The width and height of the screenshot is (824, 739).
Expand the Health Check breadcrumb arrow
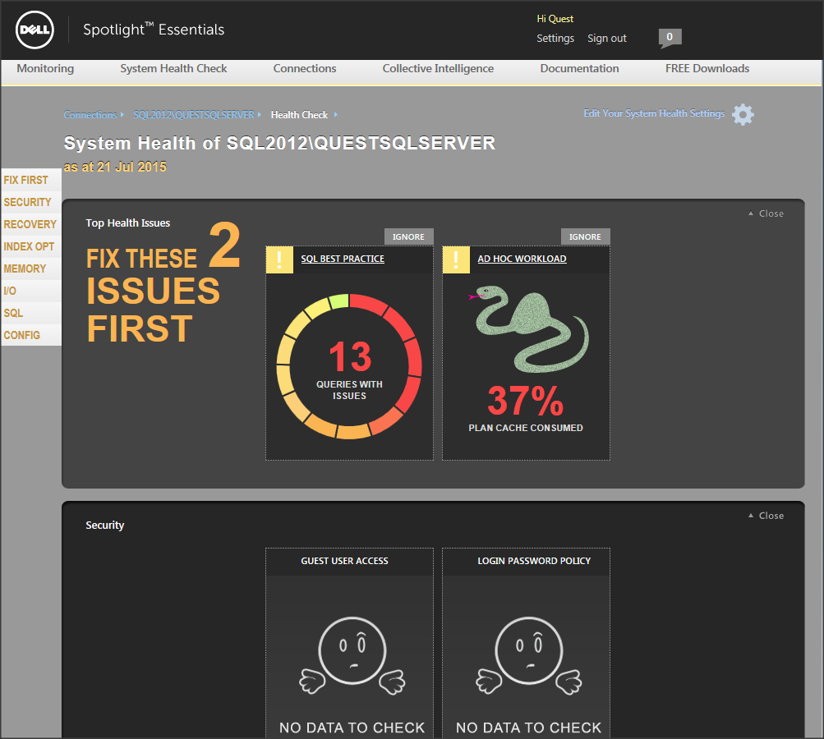[336, 114]
